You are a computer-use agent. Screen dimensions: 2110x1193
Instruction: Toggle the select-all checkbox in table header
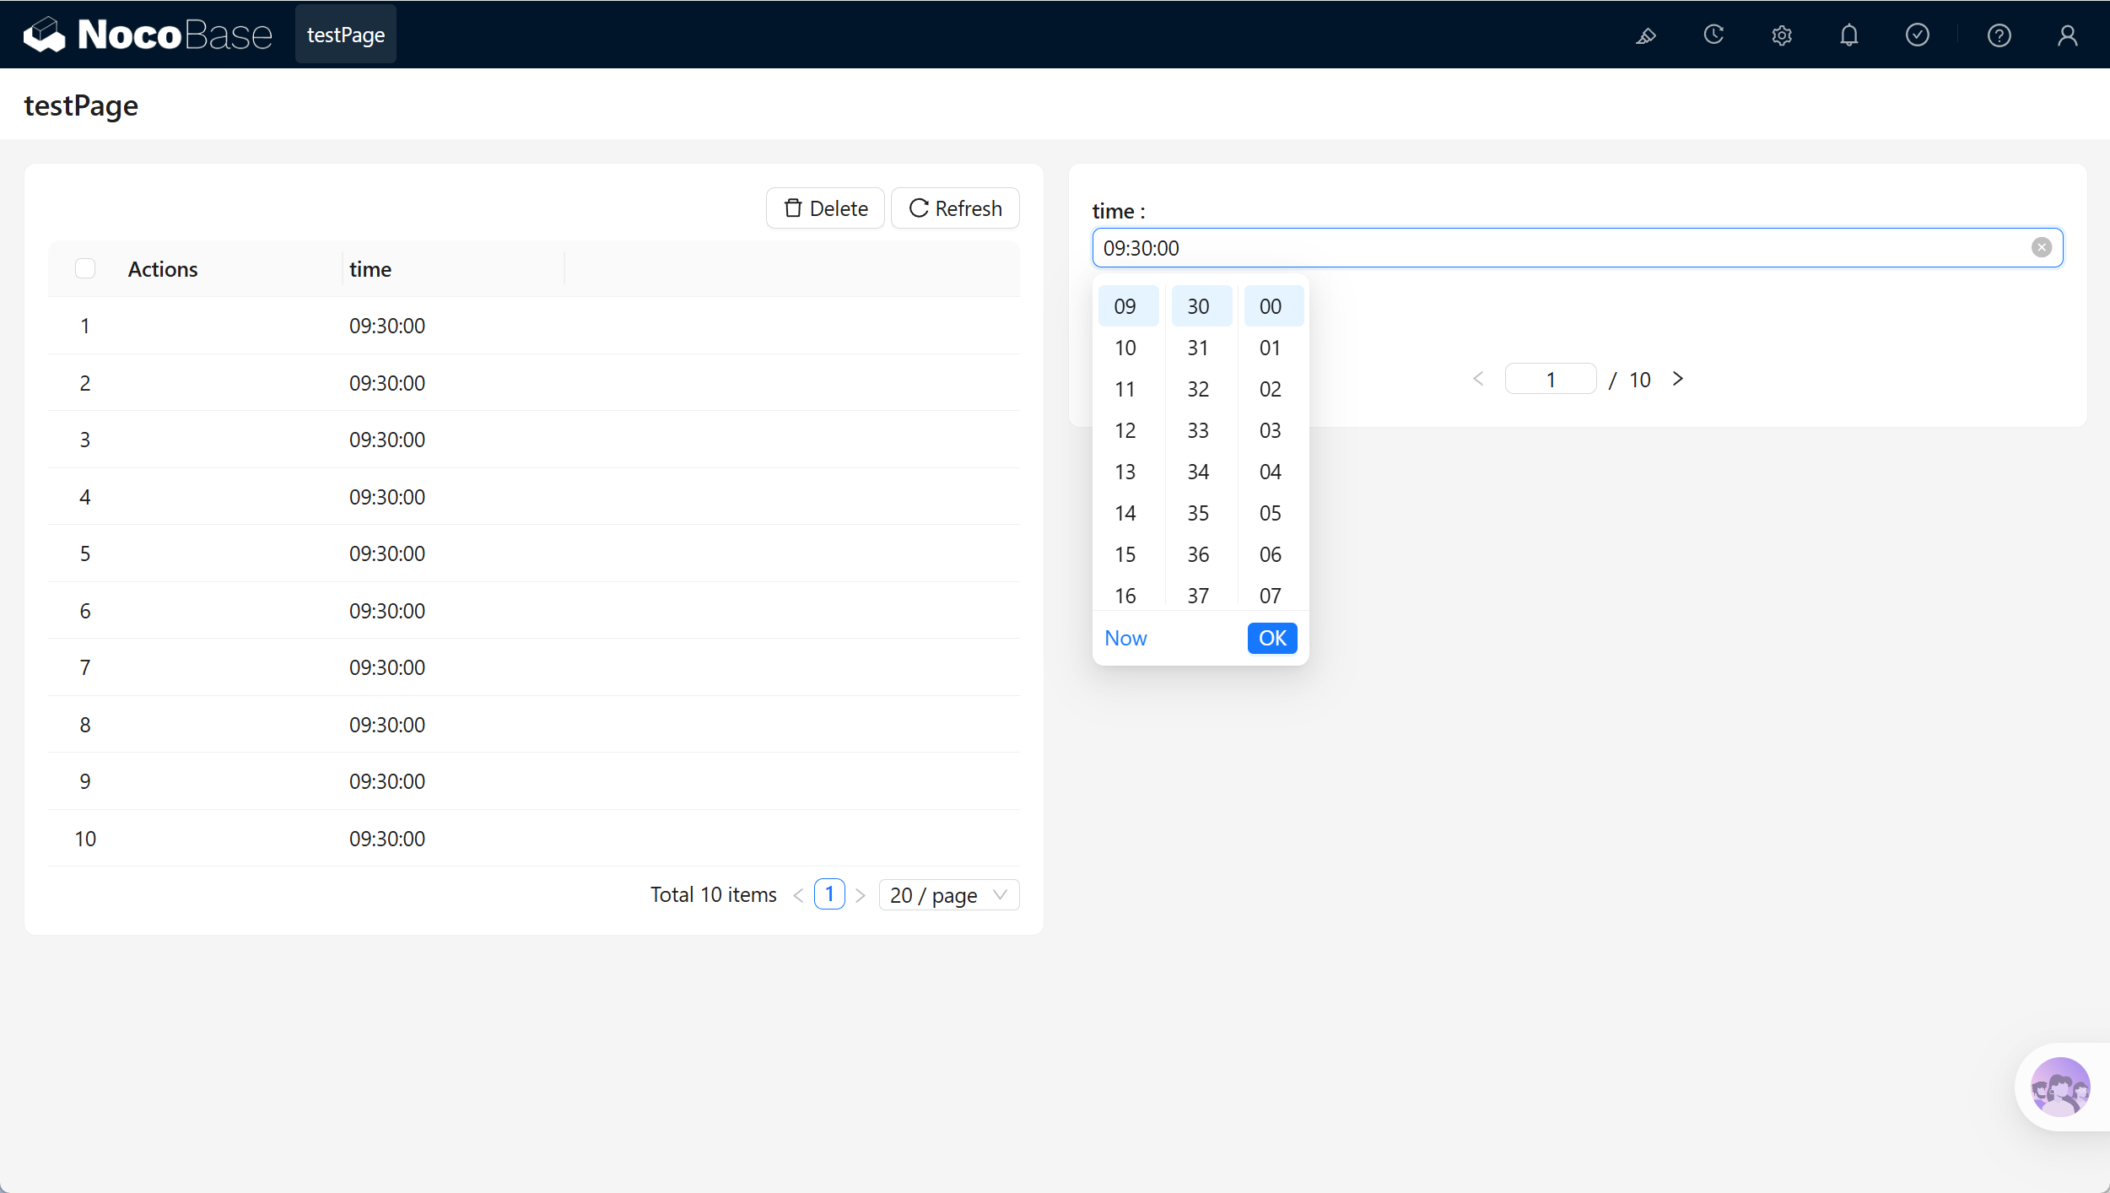click(x=85, y=268)
